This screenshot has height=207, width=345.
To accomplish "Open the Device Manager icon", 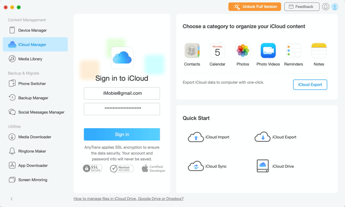I will (12, 30).
